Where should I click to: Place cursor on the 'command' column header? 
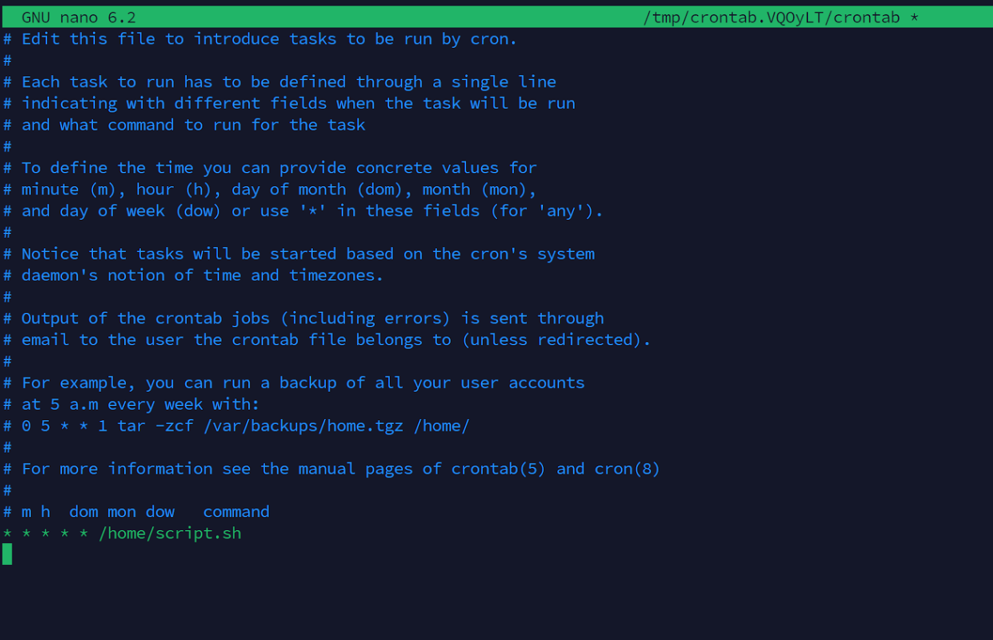(x=236, y=512)
